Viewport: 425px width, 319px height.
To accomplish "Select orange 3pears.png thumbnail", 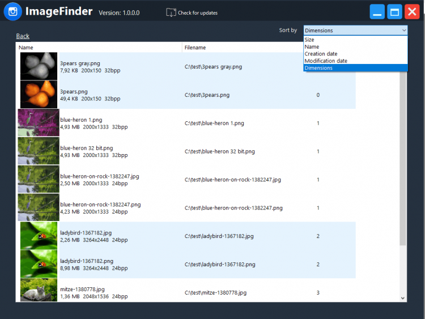I will coord(39,95).
